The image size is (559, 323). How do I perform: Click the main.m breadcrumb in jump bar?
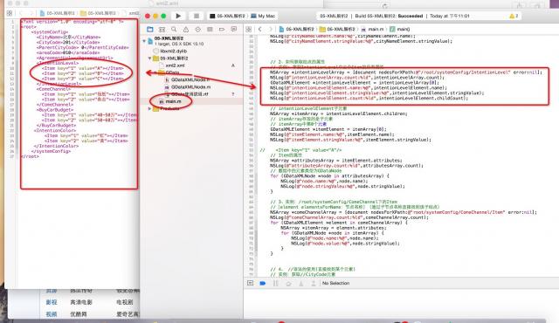(x=373, y=29)
